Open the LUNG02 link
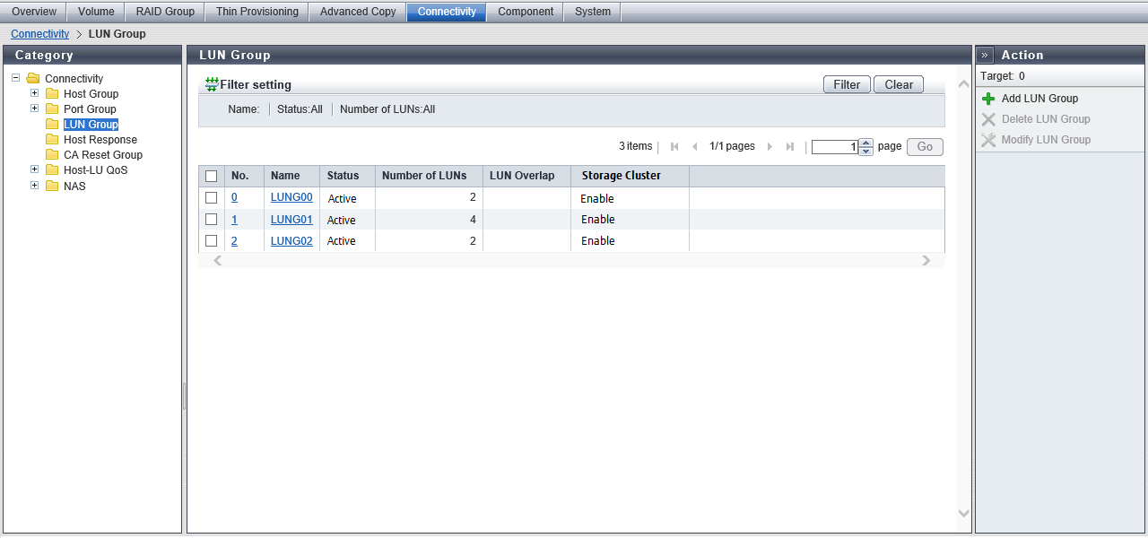Screen dimensions: 1148x538 [291, 241]
